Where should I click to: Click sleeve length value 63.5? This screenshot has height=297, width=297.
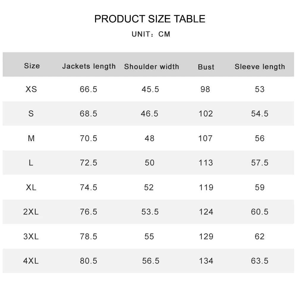[260, 261]
